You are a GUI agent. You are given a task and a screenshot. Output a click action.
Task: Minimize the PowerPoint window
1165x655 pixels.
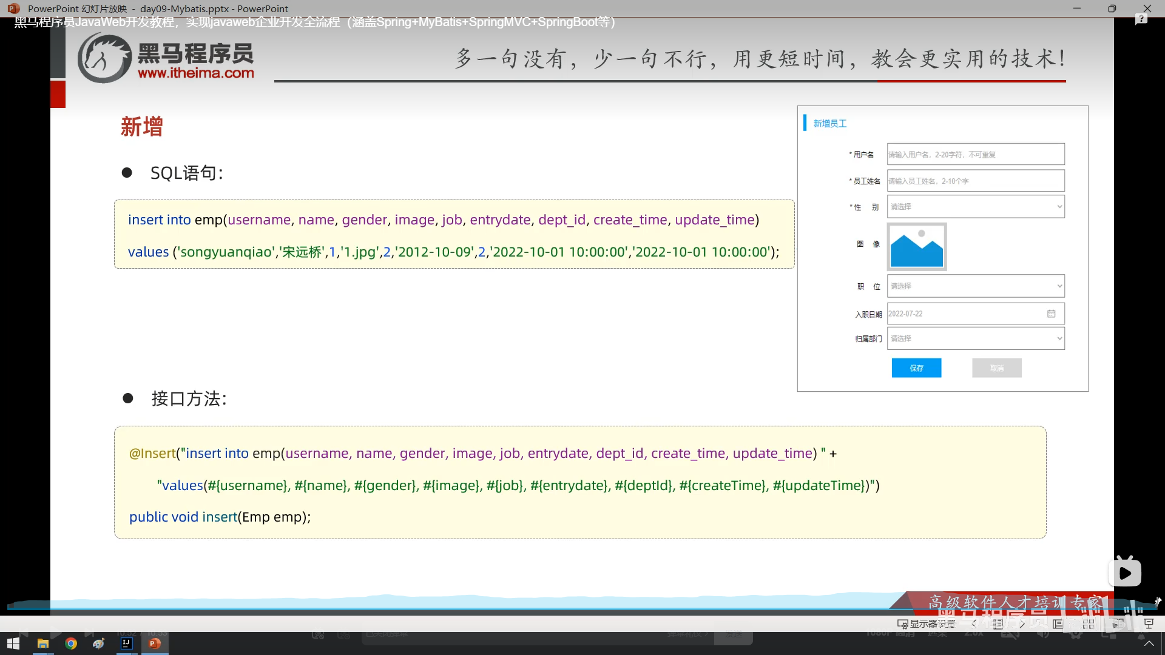point(1077,8)
